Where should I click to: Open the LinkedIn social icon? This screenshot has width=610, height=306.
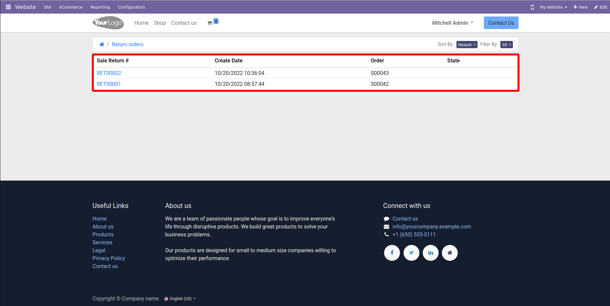point(431,253)
